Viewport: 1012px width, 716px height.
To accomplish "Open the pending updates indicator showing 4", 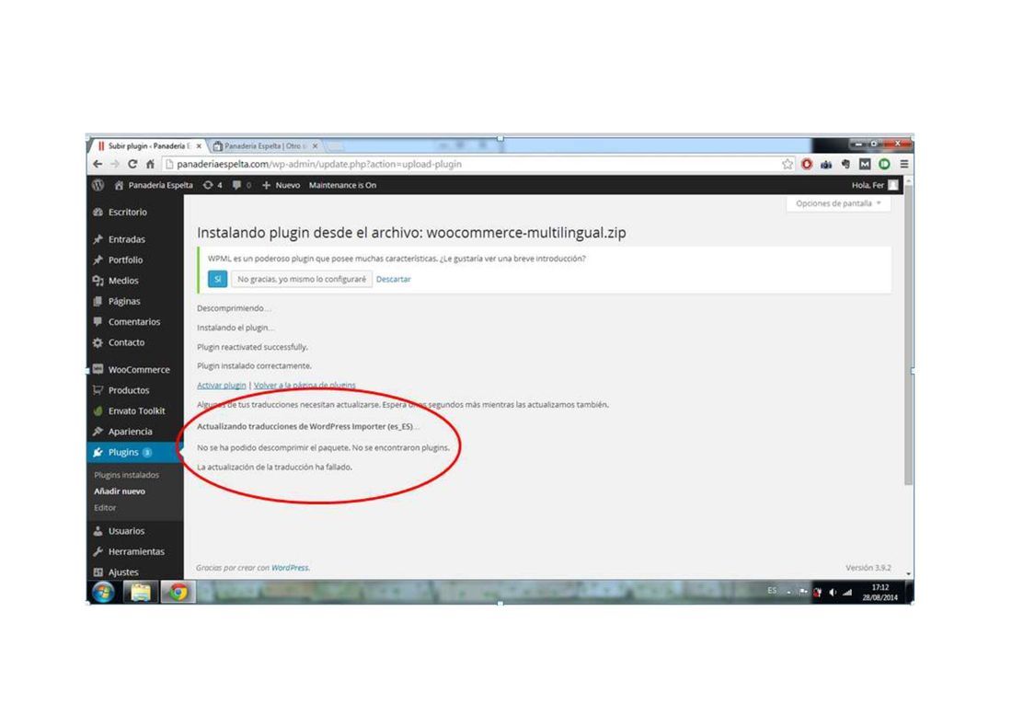I will pos(213,185).
